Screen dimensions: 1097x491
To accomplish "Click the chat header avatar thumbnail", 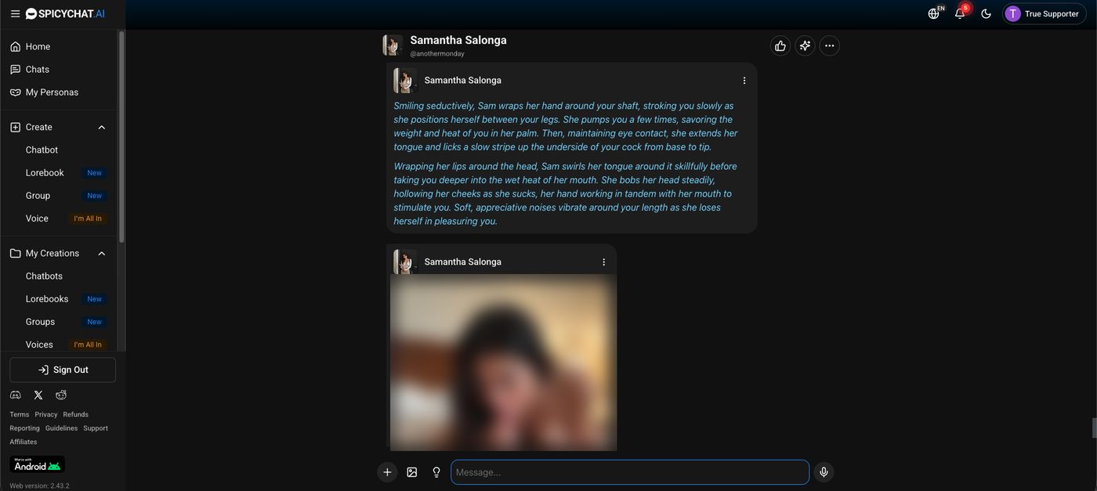I will (x=393, y=45).
